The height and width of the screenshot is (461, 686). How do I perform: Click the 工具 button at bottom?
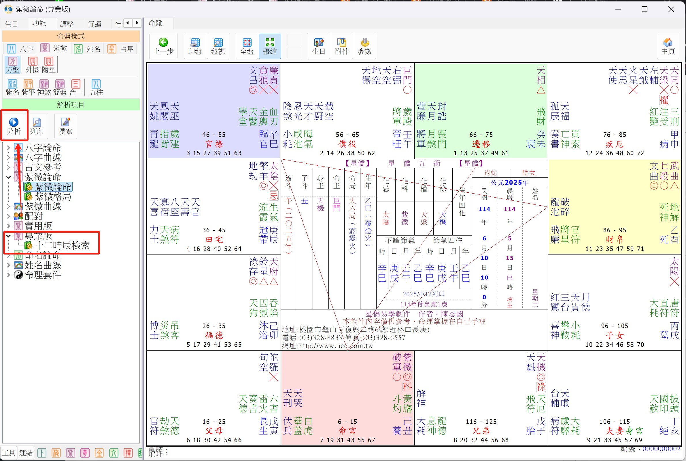(x=9, y=453)
